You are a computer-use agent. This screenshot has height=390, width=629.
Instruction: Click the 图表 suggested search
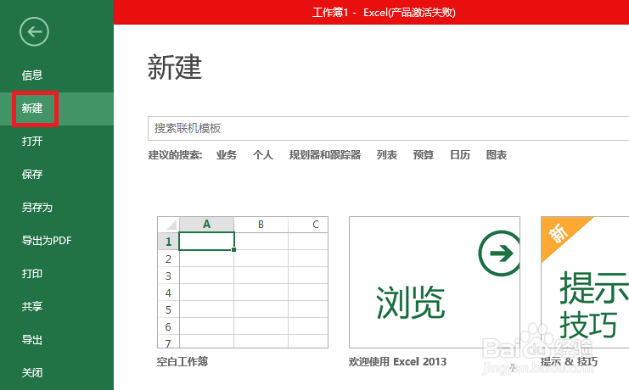pyautogui.click(x=497, y=155)
